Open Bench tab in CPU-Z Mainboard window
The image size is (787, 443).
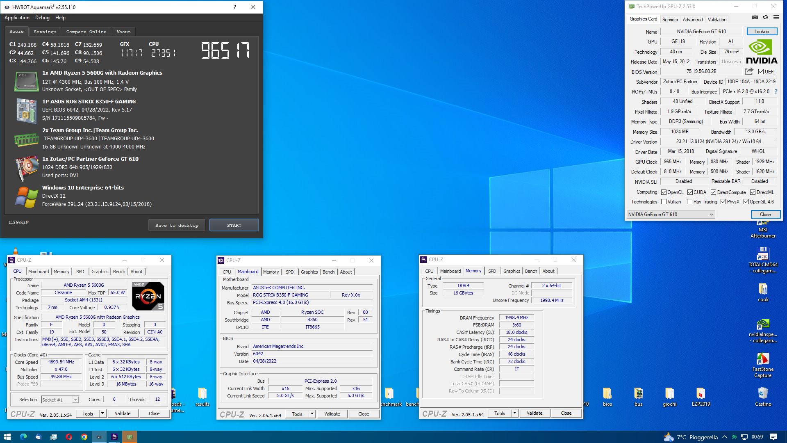[328, 272]
